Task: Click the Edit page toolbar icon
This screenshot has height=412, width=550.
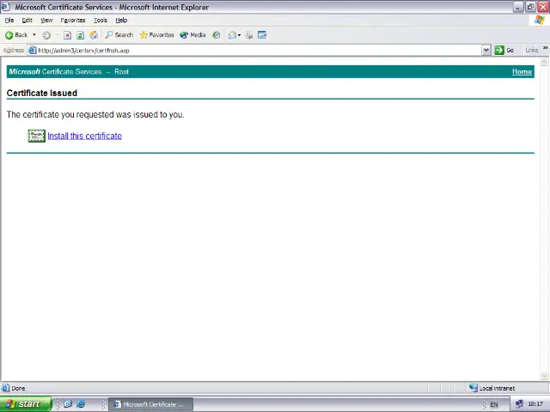Action: click(262, 35)
